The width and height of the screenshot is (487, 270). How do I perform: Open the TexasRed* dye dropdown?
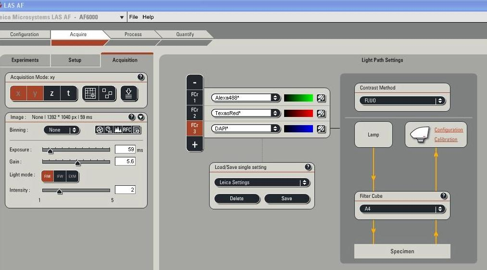pos(246,113)
